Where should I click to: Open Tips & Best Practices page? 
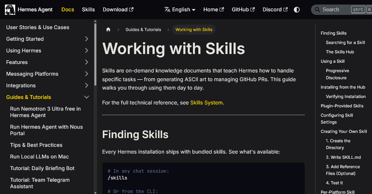pyautogui.click(x=36, y=145)
